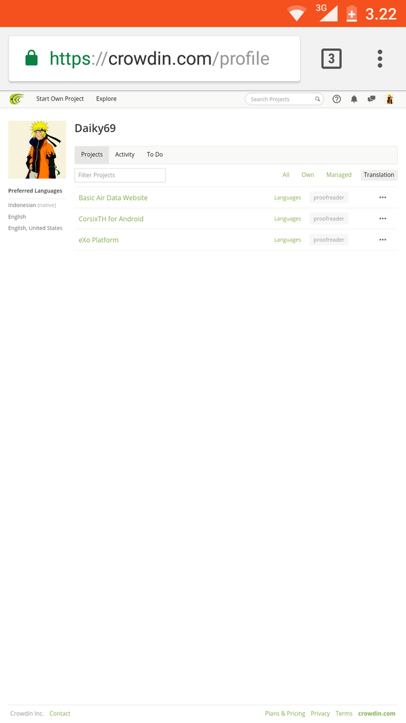406x723 pixels.
Task: Open the help question mark icon
Action: 336,98
